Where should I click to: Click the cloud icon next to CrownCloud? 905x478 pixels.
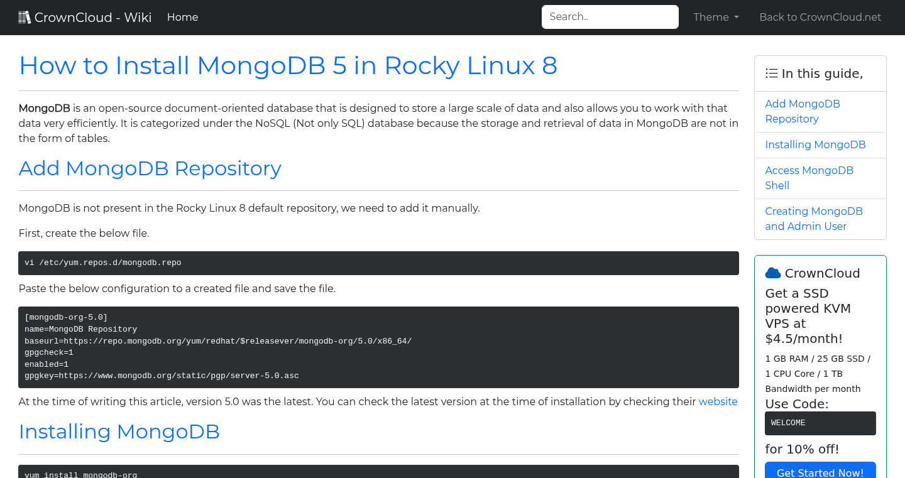click(x=772, y=272)
